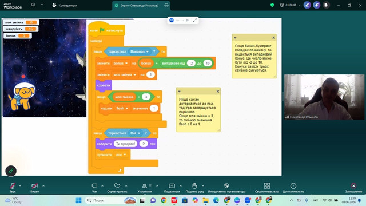This screenshot has height=206, width=366.
Task: Open Microsoft Edge from the taskbar
Action: click(216, 200)
